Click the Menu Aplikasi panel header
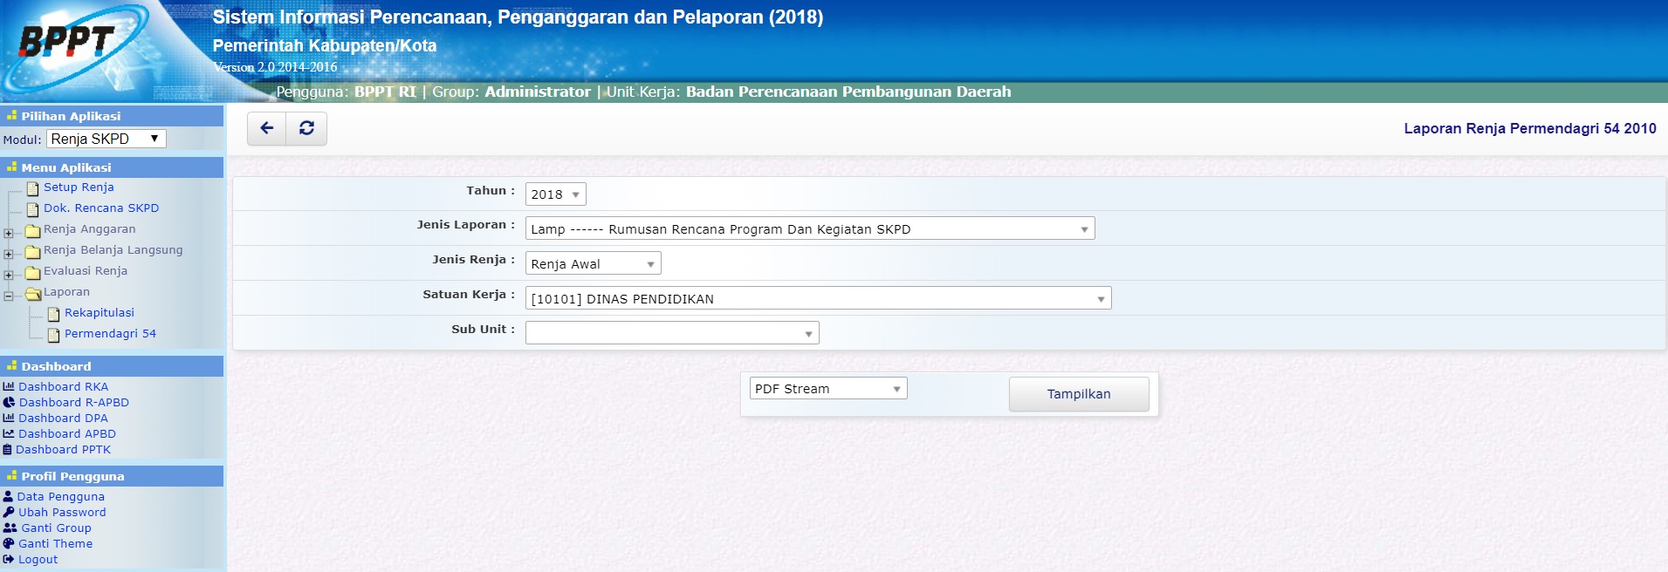The image size is (1668, 572). point(112,167)
